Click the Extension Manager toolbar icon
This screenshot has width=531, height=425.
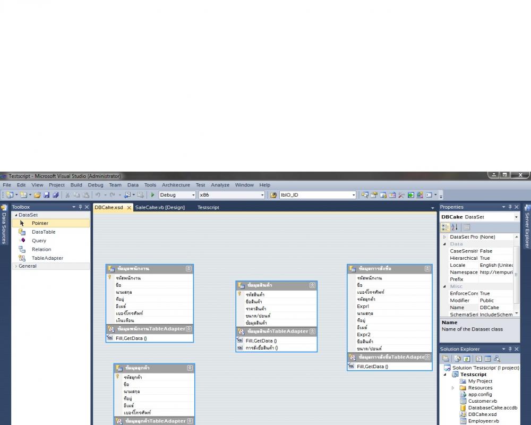click(x=419, y=195)
